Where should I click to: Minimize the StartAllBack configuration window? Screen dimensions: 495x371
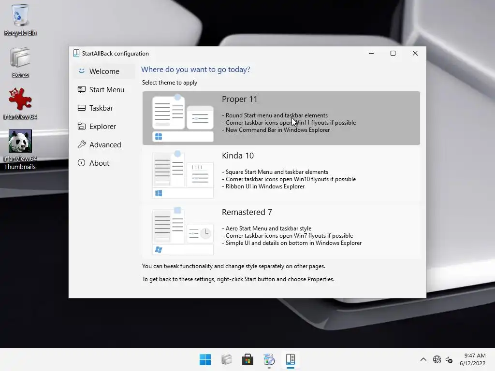point(371,53)
